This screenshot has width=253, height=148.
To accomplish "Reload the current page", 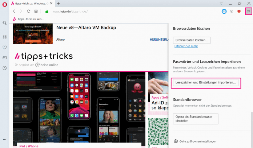I will click(28, 11).
